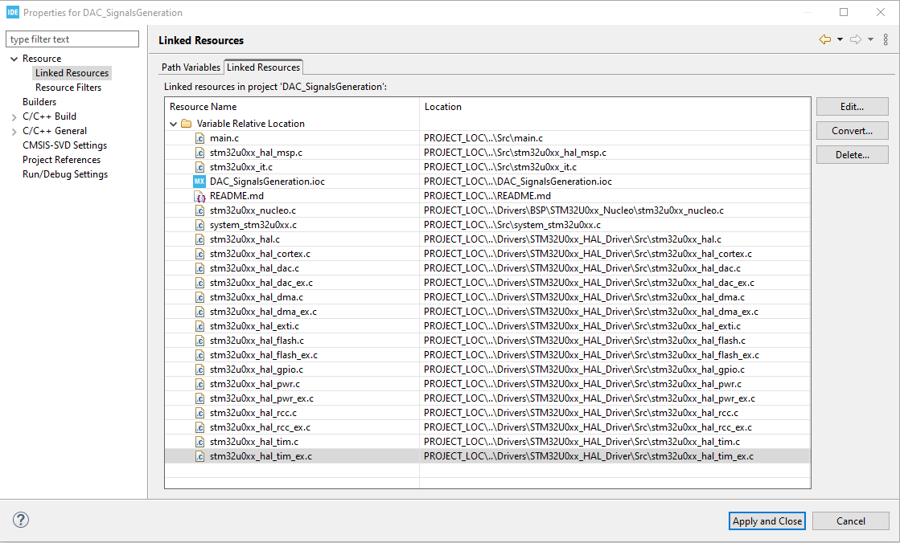900x543 pixels.
Task: Click the Back navigation arrow icon
Action: (x=826, y=39)
